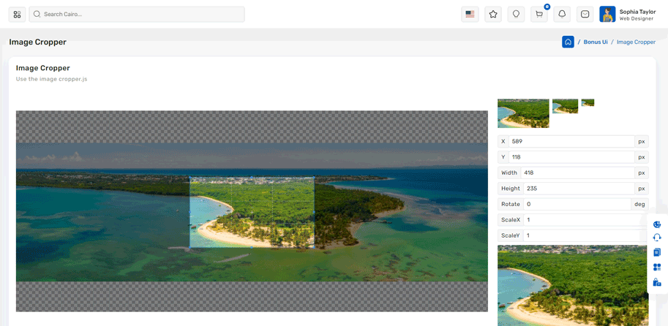Click the Image Cropper breadcrumb link
668x326 pixels.
pos(636,42)
